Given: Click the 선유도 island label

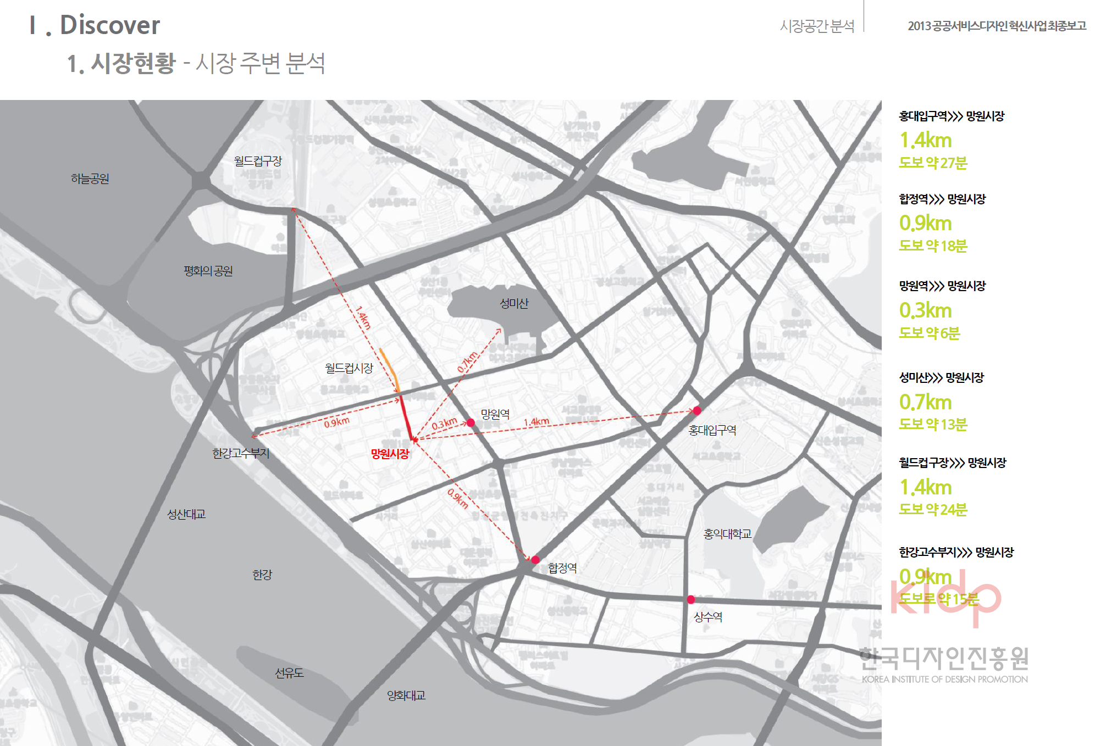Looking at the screenshot, I should (289, 673).
